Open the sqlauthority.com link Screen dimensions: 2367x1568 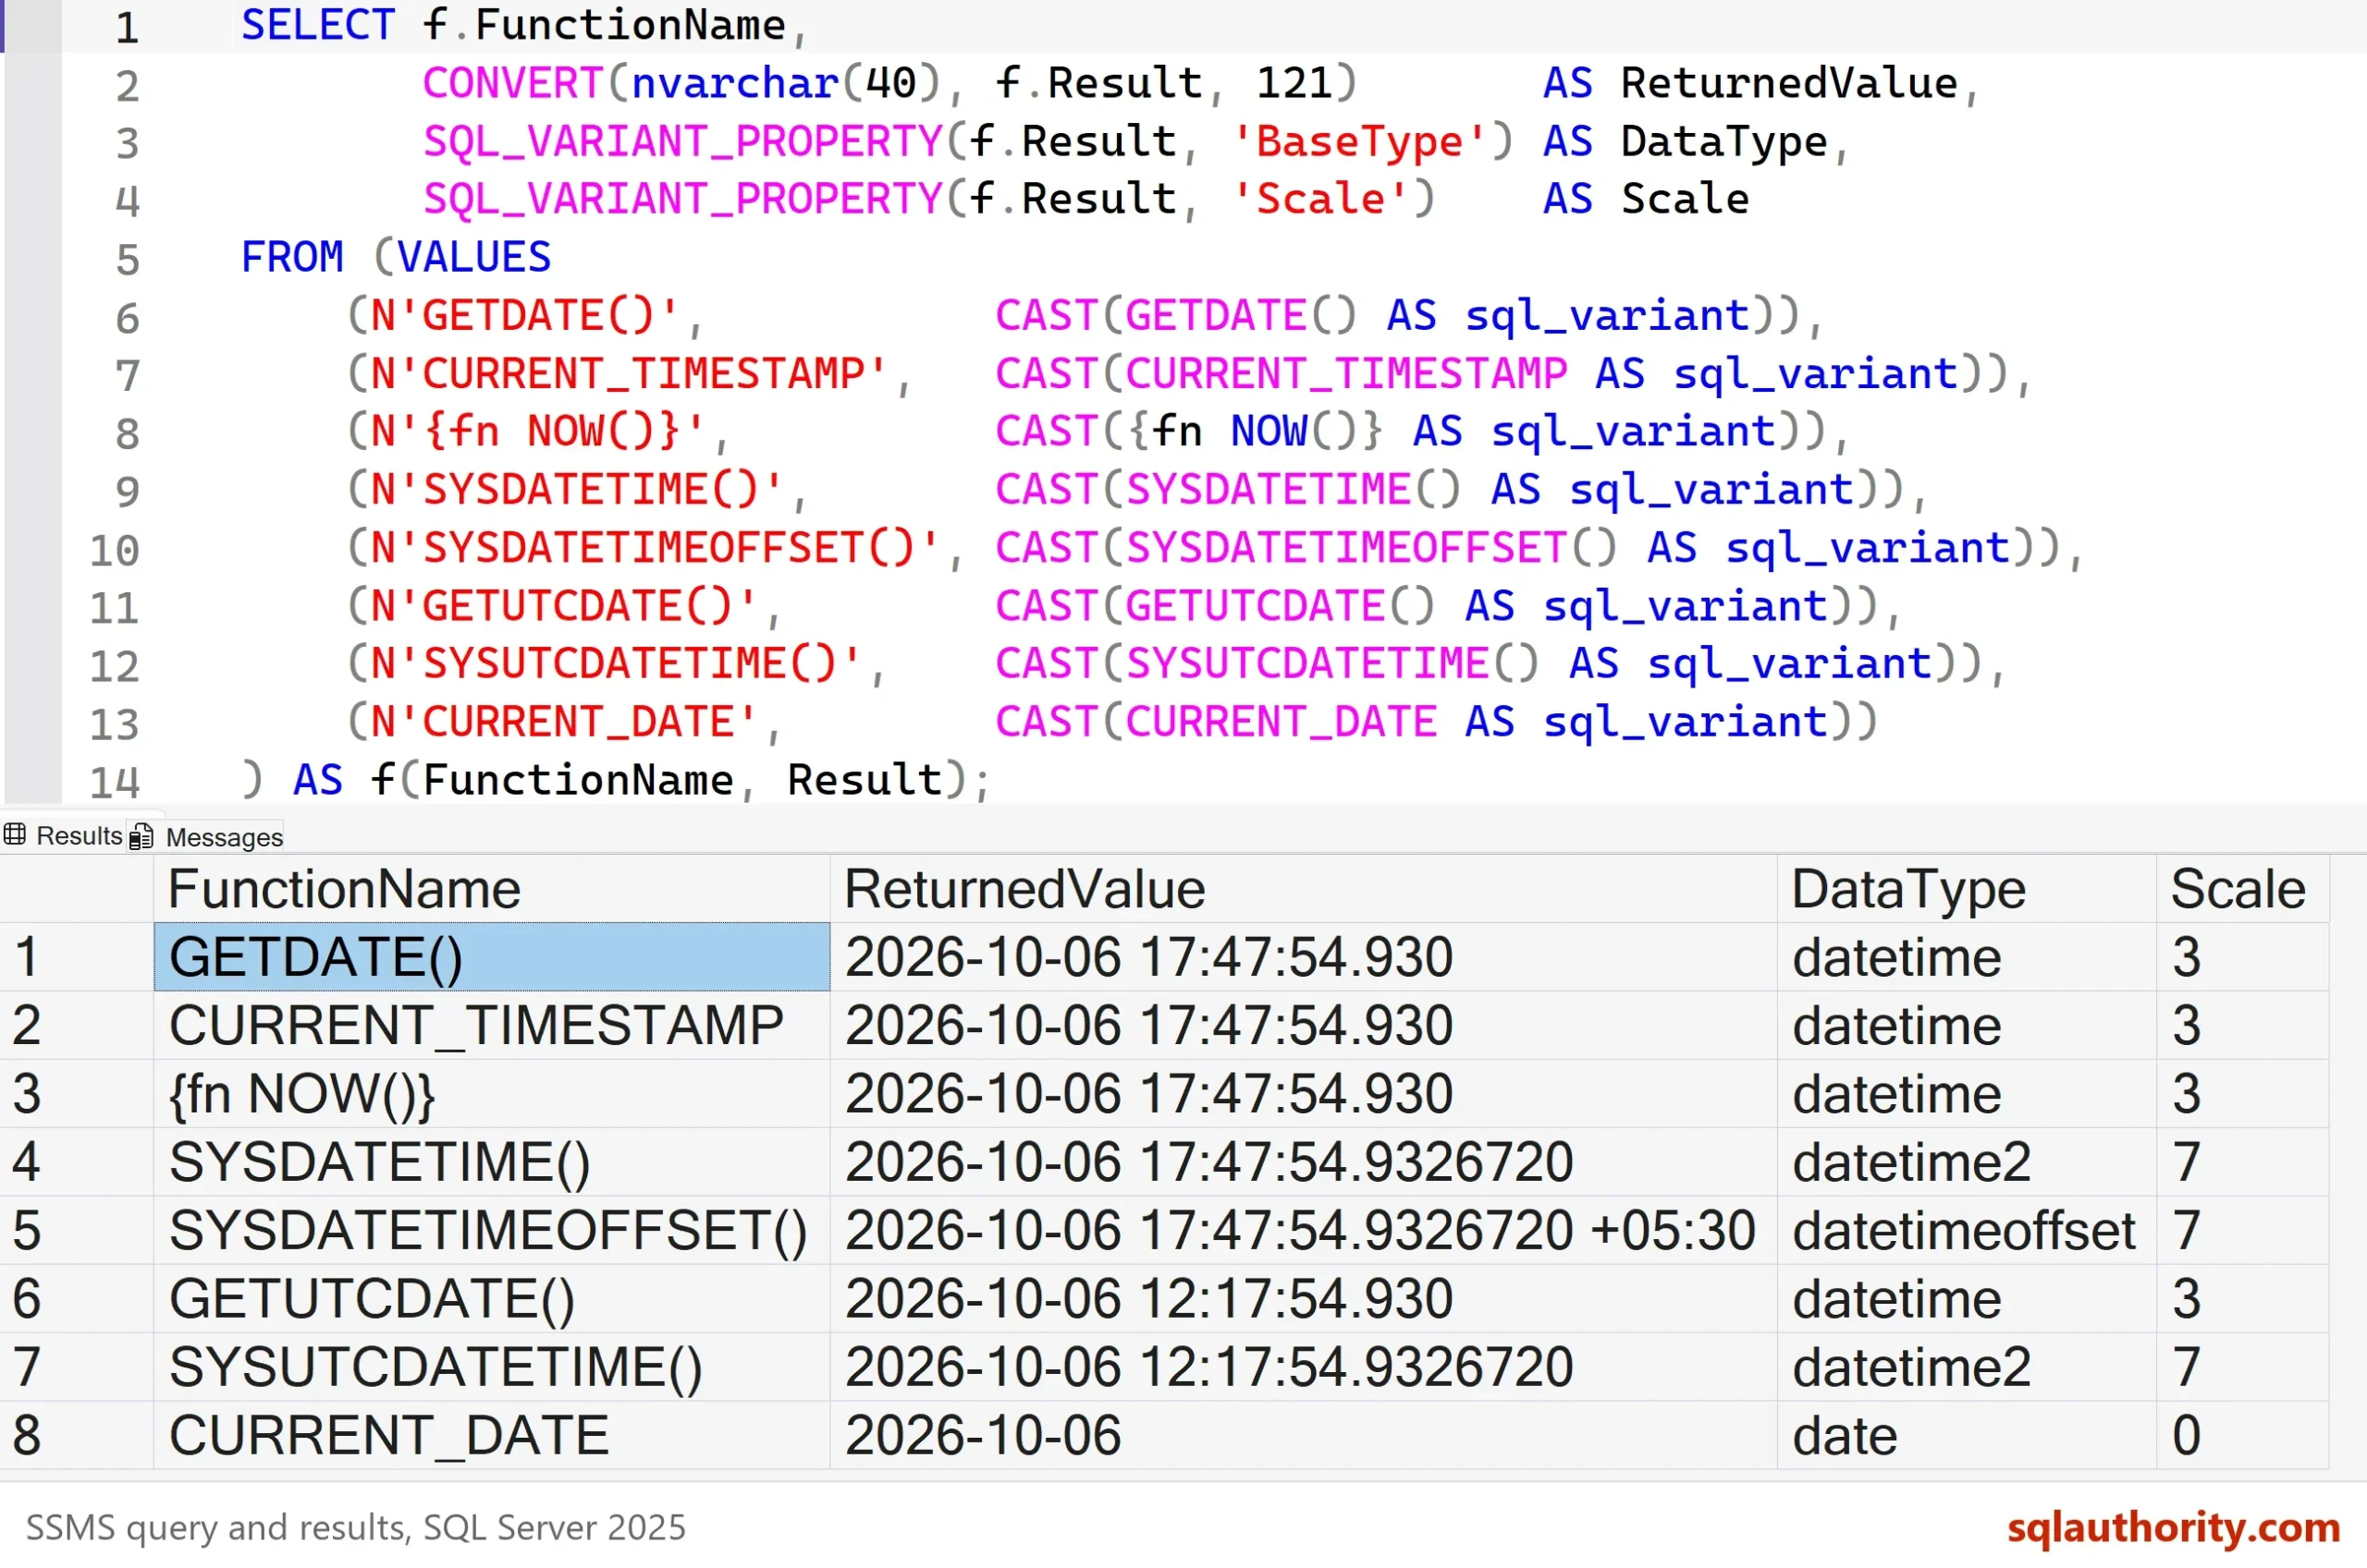tap(2173, 1527)
